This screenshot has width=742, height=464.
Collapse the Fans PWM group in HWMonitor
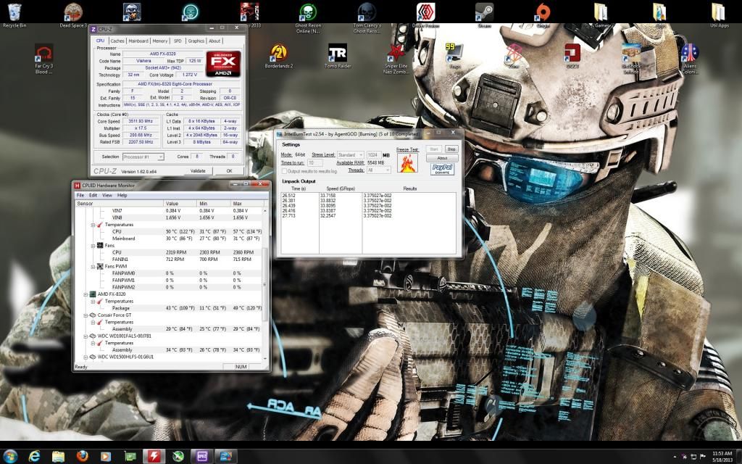(93, 266)
